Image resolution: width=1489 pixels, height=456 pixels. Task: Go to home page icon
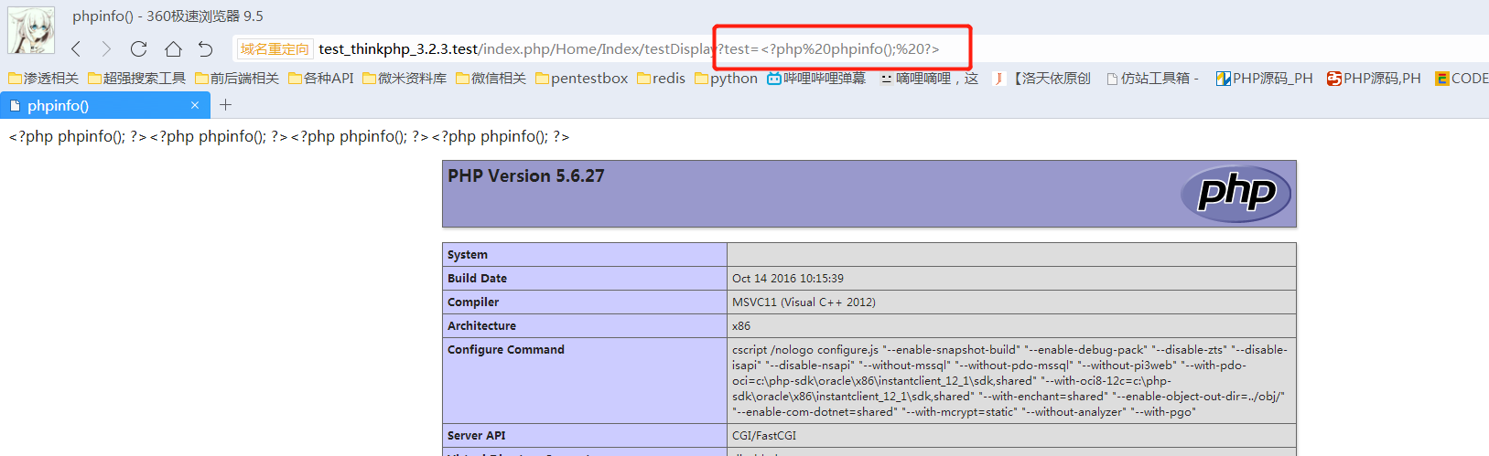point(173,49)
